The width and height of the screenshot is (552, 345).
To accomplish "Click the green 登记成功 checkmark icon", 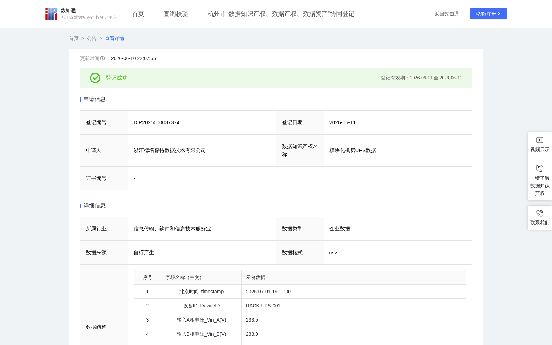I will pyautogui.click(x=95, y=78).
